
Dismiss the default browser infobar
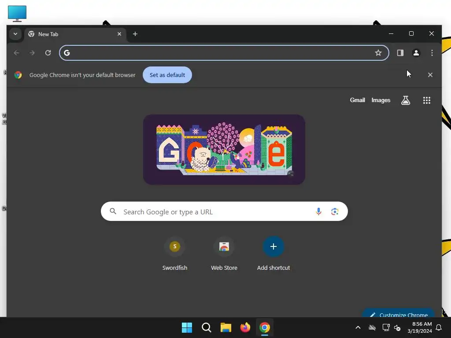(430, 75)
